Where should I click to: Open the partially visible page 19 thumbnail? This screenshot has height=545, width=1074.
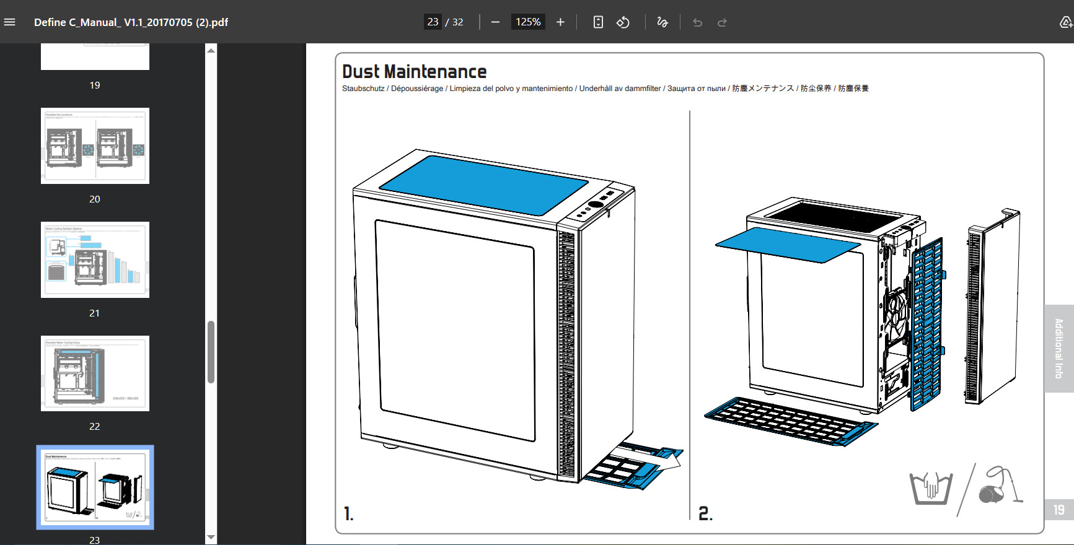pyautogui.click(x=95, y=56)
